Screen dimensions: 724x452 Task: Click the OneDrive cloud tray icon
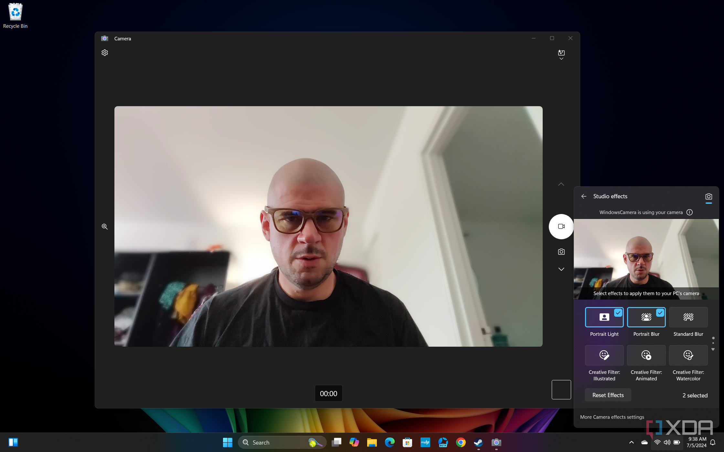644,442
